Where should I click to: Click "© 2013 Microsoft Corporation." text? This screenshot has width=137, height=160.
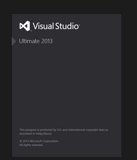(x=39, y=141)
